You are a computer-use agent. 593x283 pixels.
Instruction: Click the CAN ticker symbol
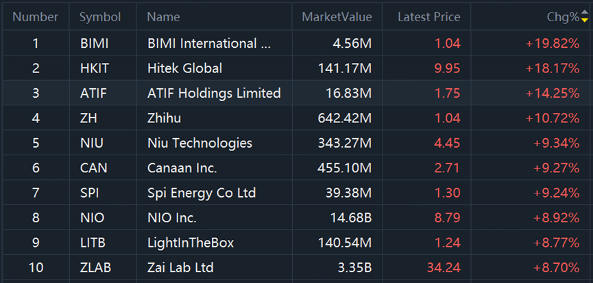click(x=93, y=168)
